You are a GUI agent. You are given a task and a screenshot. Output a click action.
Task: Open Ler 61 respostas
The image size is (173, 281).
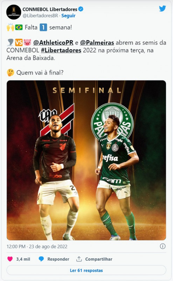pyautogui.click(x=86, y=270)
